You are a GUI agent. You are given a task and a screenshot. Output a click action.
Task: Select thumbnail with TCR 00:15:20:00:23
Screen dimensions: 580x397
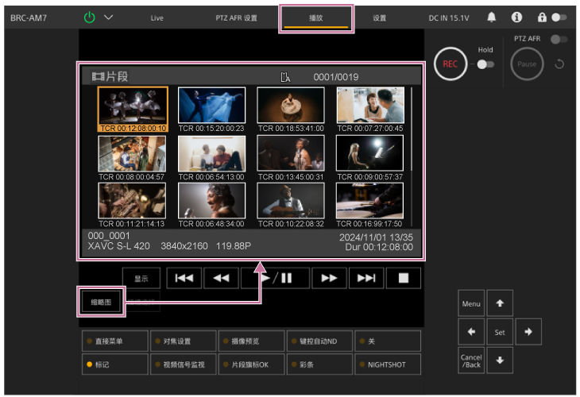[211, 105]
